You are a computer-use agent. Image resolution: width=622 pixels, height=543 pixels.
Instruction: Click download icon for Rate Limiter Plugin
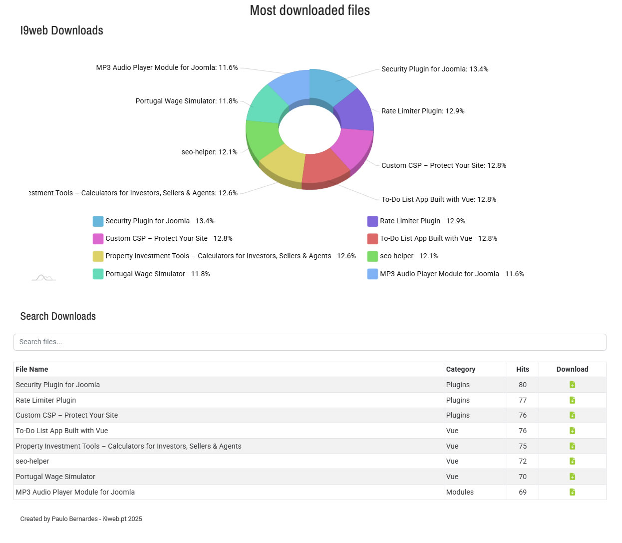point(572,400)
